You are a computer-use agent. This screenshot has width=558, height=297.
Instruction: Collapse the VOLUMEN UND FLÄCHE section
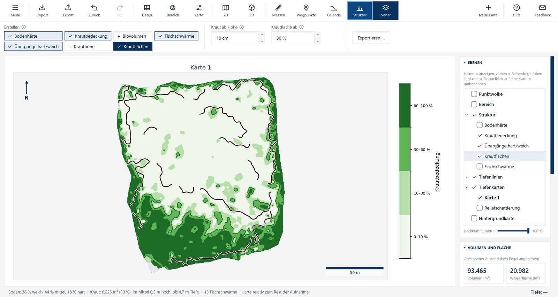[465, 248]
